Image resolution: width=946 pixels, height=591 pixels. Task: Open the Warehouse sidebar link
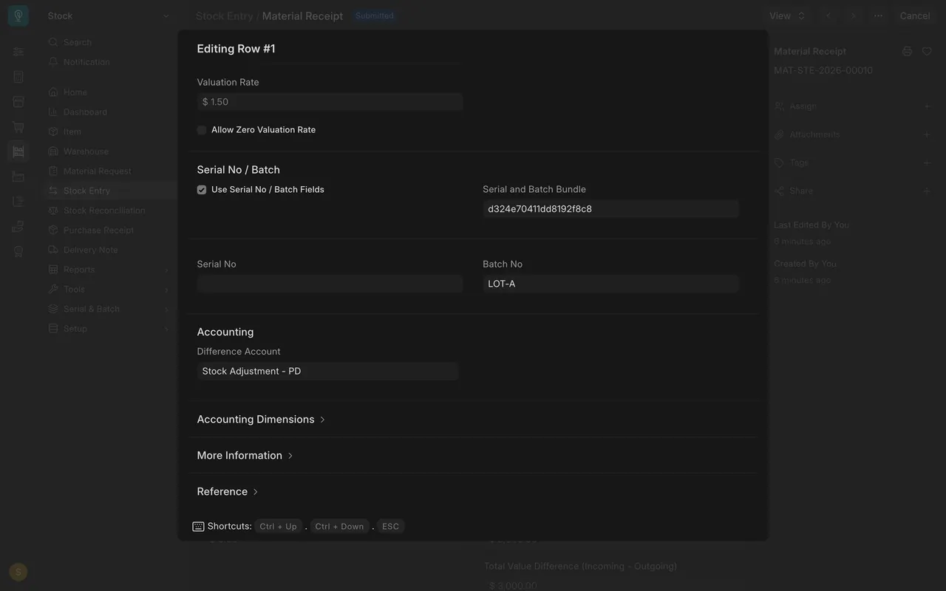click(x=109, y=151)
